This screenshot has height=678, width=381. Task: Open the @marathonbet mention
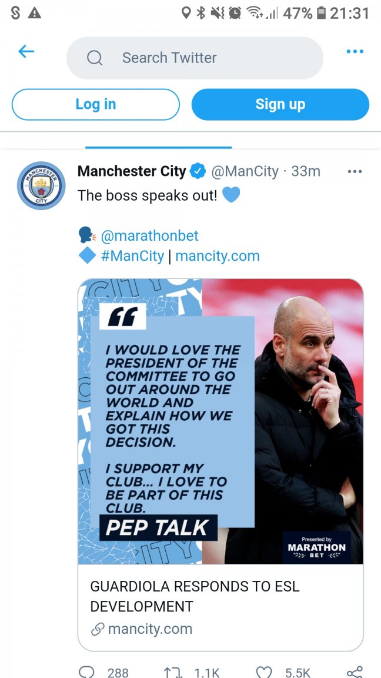(149, 236)
